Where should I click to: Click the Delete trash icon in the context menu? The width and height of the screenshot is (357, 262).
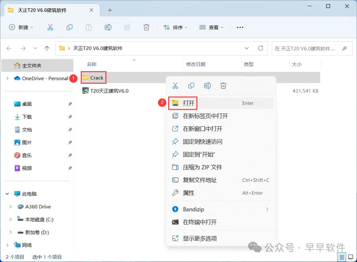[x=223, y=86]
